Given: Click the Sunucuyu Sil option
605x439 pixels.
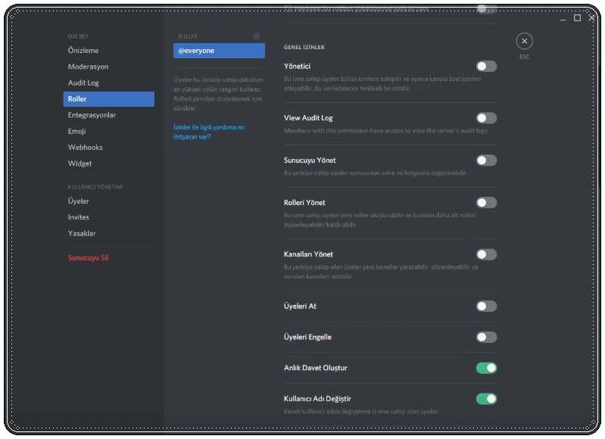Looking at the screenshot, I should (89, 258).
